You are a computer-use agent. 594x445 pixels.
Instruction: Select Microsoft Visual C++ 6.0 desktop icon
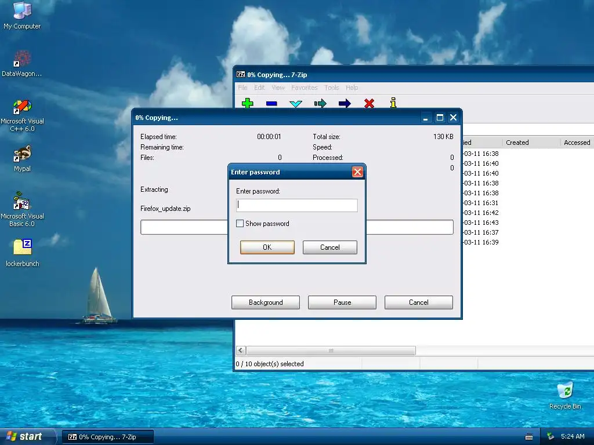(22, 115)
